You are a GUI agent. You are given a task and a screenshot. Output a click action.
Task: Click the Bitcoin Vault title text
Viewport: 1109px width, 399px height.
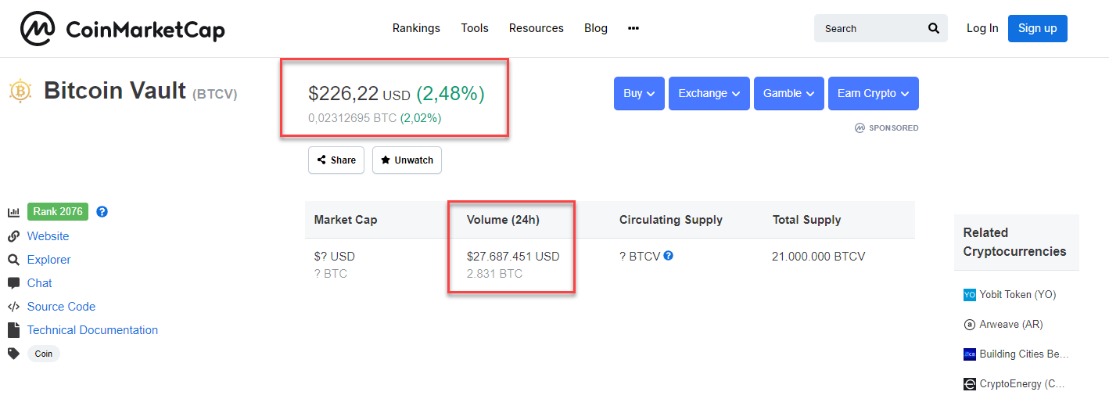[x=115, y=91]
